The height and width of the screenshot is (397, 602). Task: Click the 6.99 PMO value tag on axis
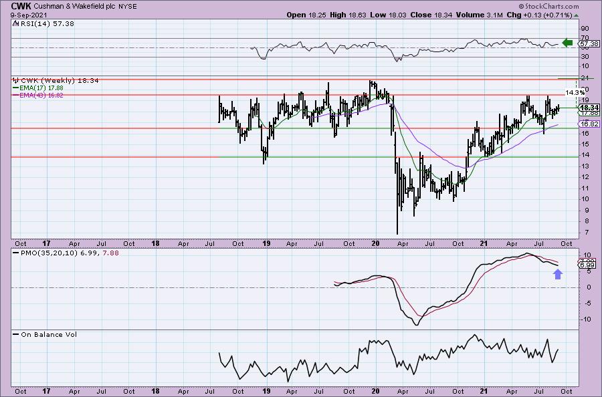(588, 265)
